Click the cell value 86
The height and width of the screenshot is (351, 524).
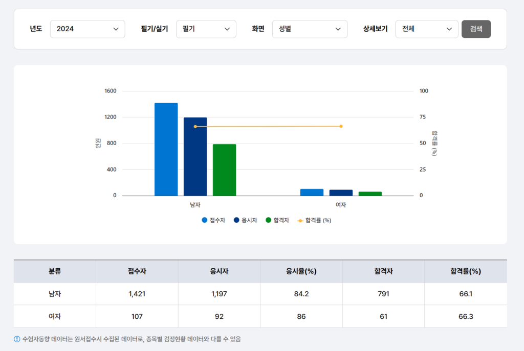coord(301,316)
